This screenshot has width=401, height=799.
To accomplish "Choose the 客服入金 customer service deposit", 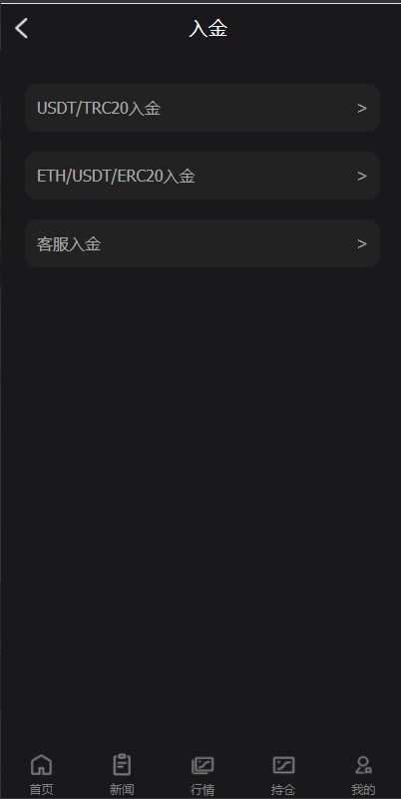I will tap(202, 243).
